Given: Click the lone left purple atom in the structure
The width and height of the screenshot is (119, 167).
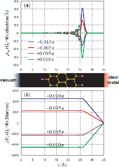Looking at the screenshot, I should coord(42,79).
